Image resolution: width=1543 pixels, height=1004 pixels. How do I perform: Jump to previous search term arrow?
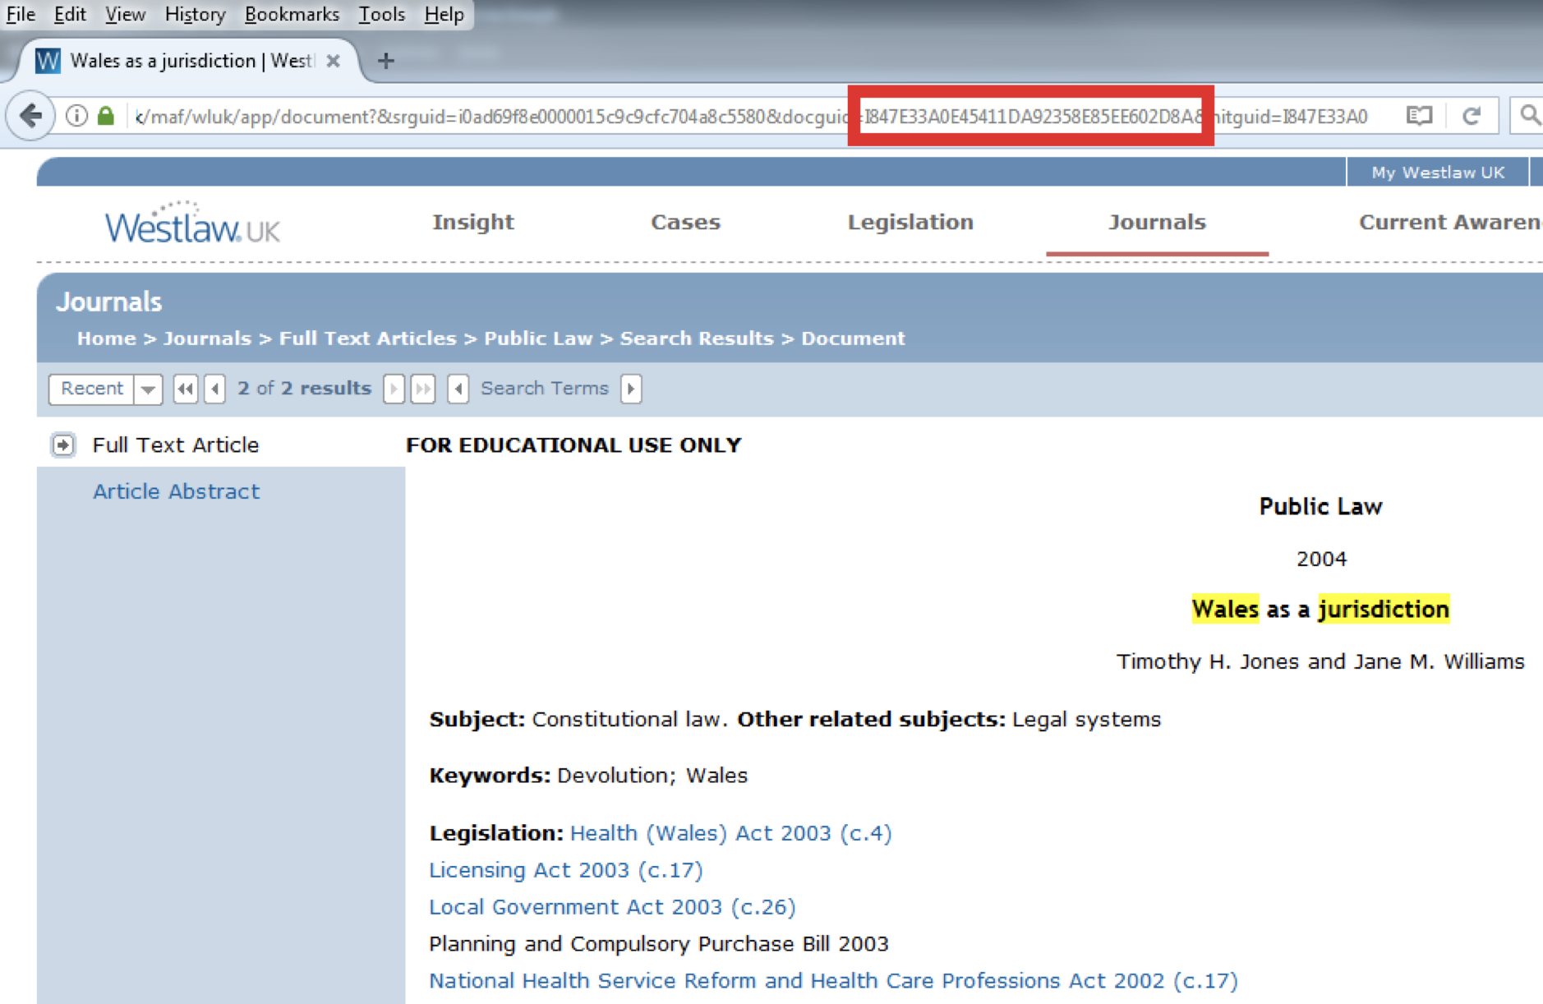pos(458,389)
